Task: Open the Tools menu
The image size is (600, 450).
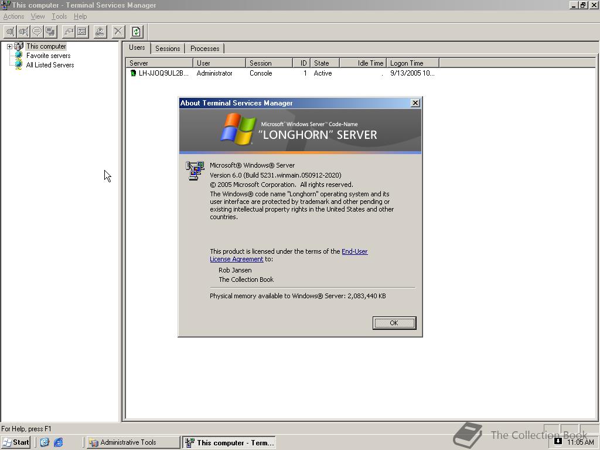Action: tap(59, 16)
